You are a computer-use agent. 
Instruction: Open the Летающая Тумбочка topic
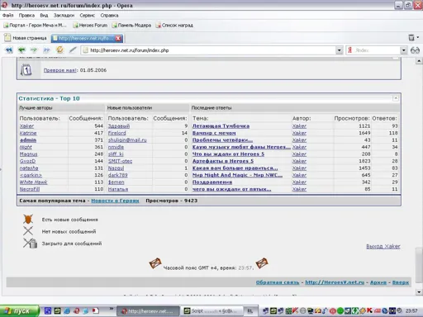pos(221,126)
